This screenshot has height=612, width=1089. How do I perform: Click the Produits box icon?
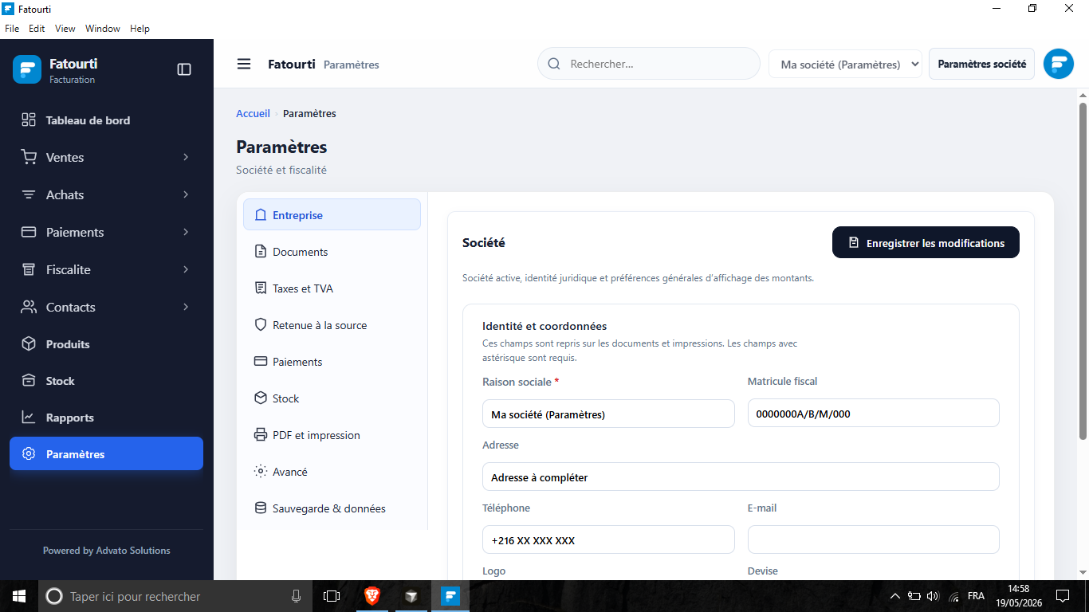click(x=29, y=343)
